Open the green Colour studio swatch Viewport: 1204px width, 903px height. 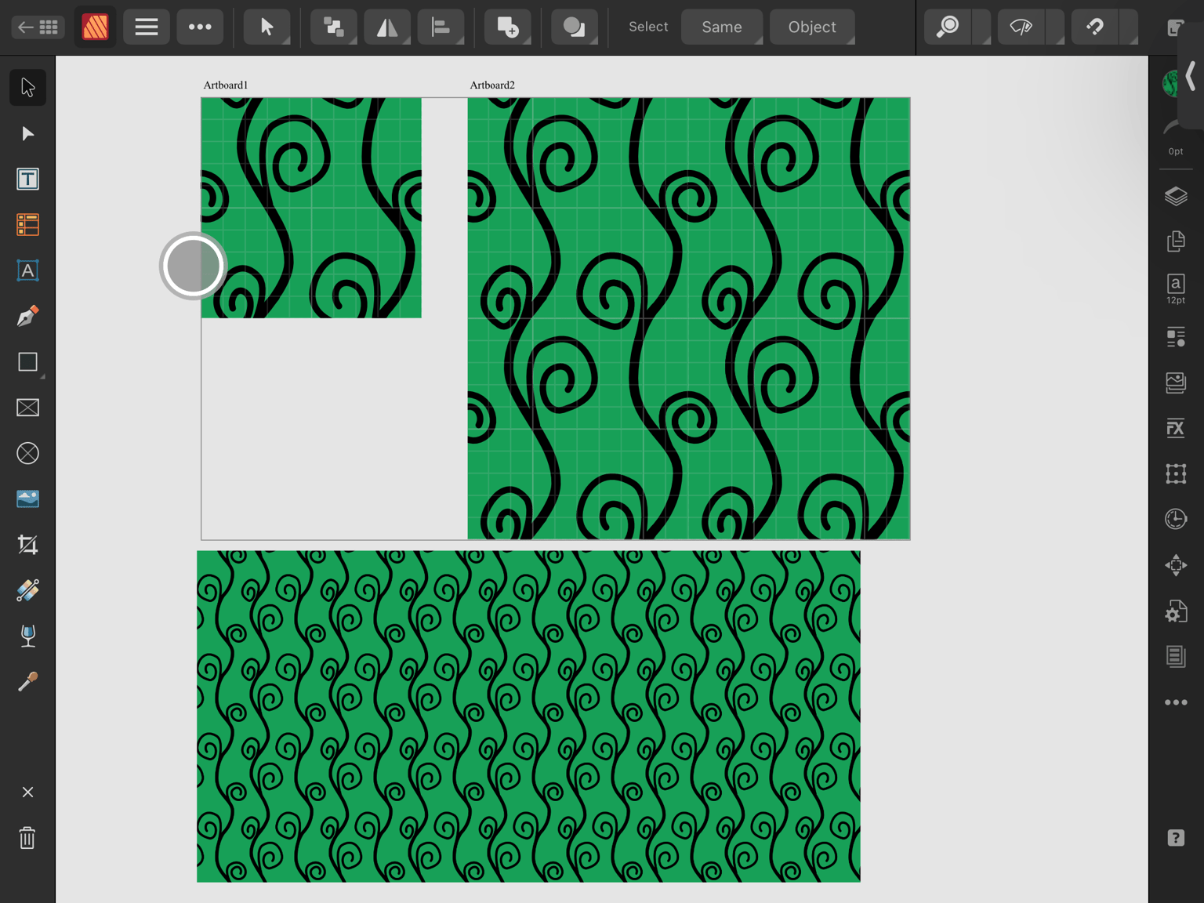point(1171,83)
